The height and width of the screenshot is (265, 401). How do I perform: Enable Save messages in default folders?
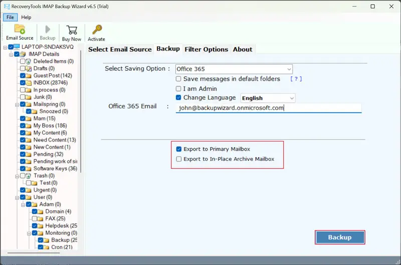pyautogui.click(x=179, y=79)
